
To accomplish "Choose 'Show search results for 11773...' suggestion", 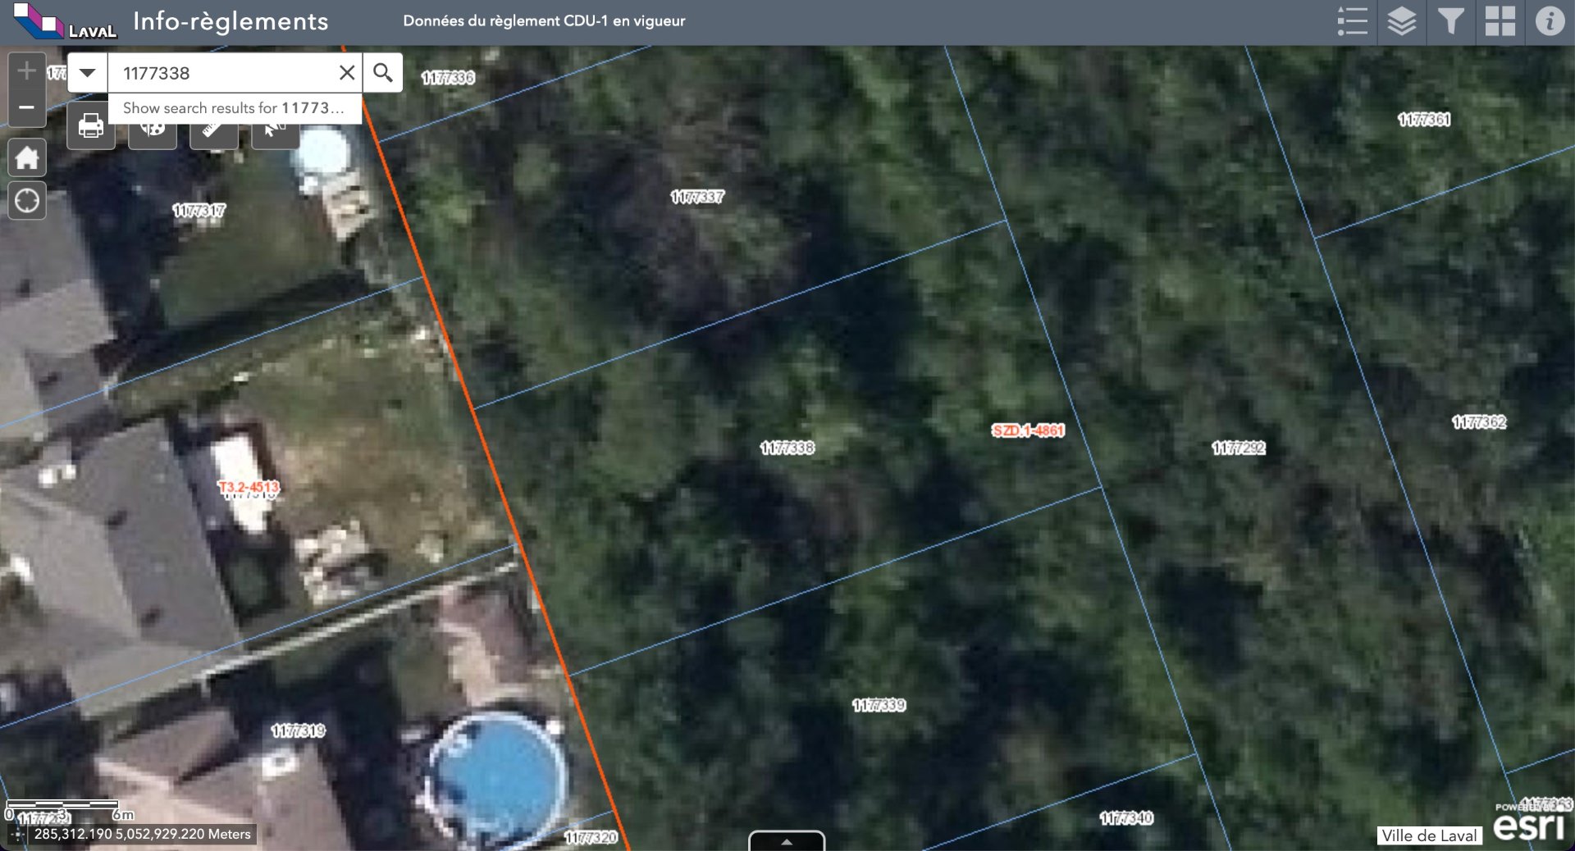I will click(x=235, y=108).
